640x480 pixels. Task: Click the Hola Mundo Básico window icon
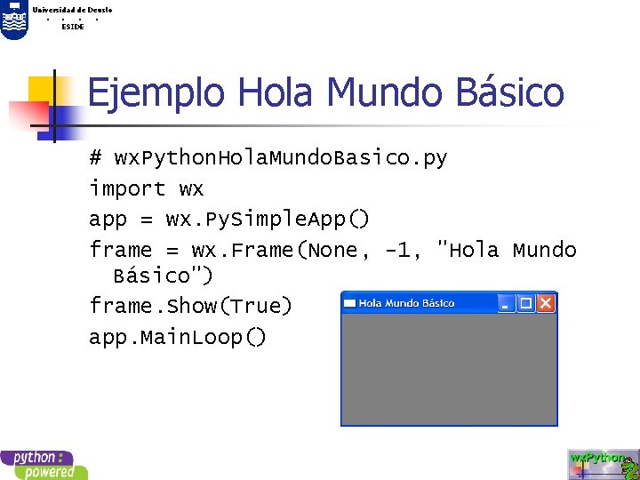[x=350, y=303]
